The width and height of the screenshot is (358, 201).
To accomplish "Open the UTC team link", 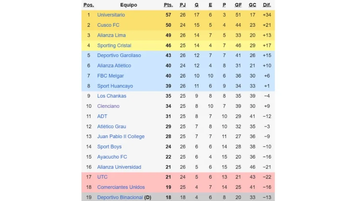I will [x=102, y=177].
